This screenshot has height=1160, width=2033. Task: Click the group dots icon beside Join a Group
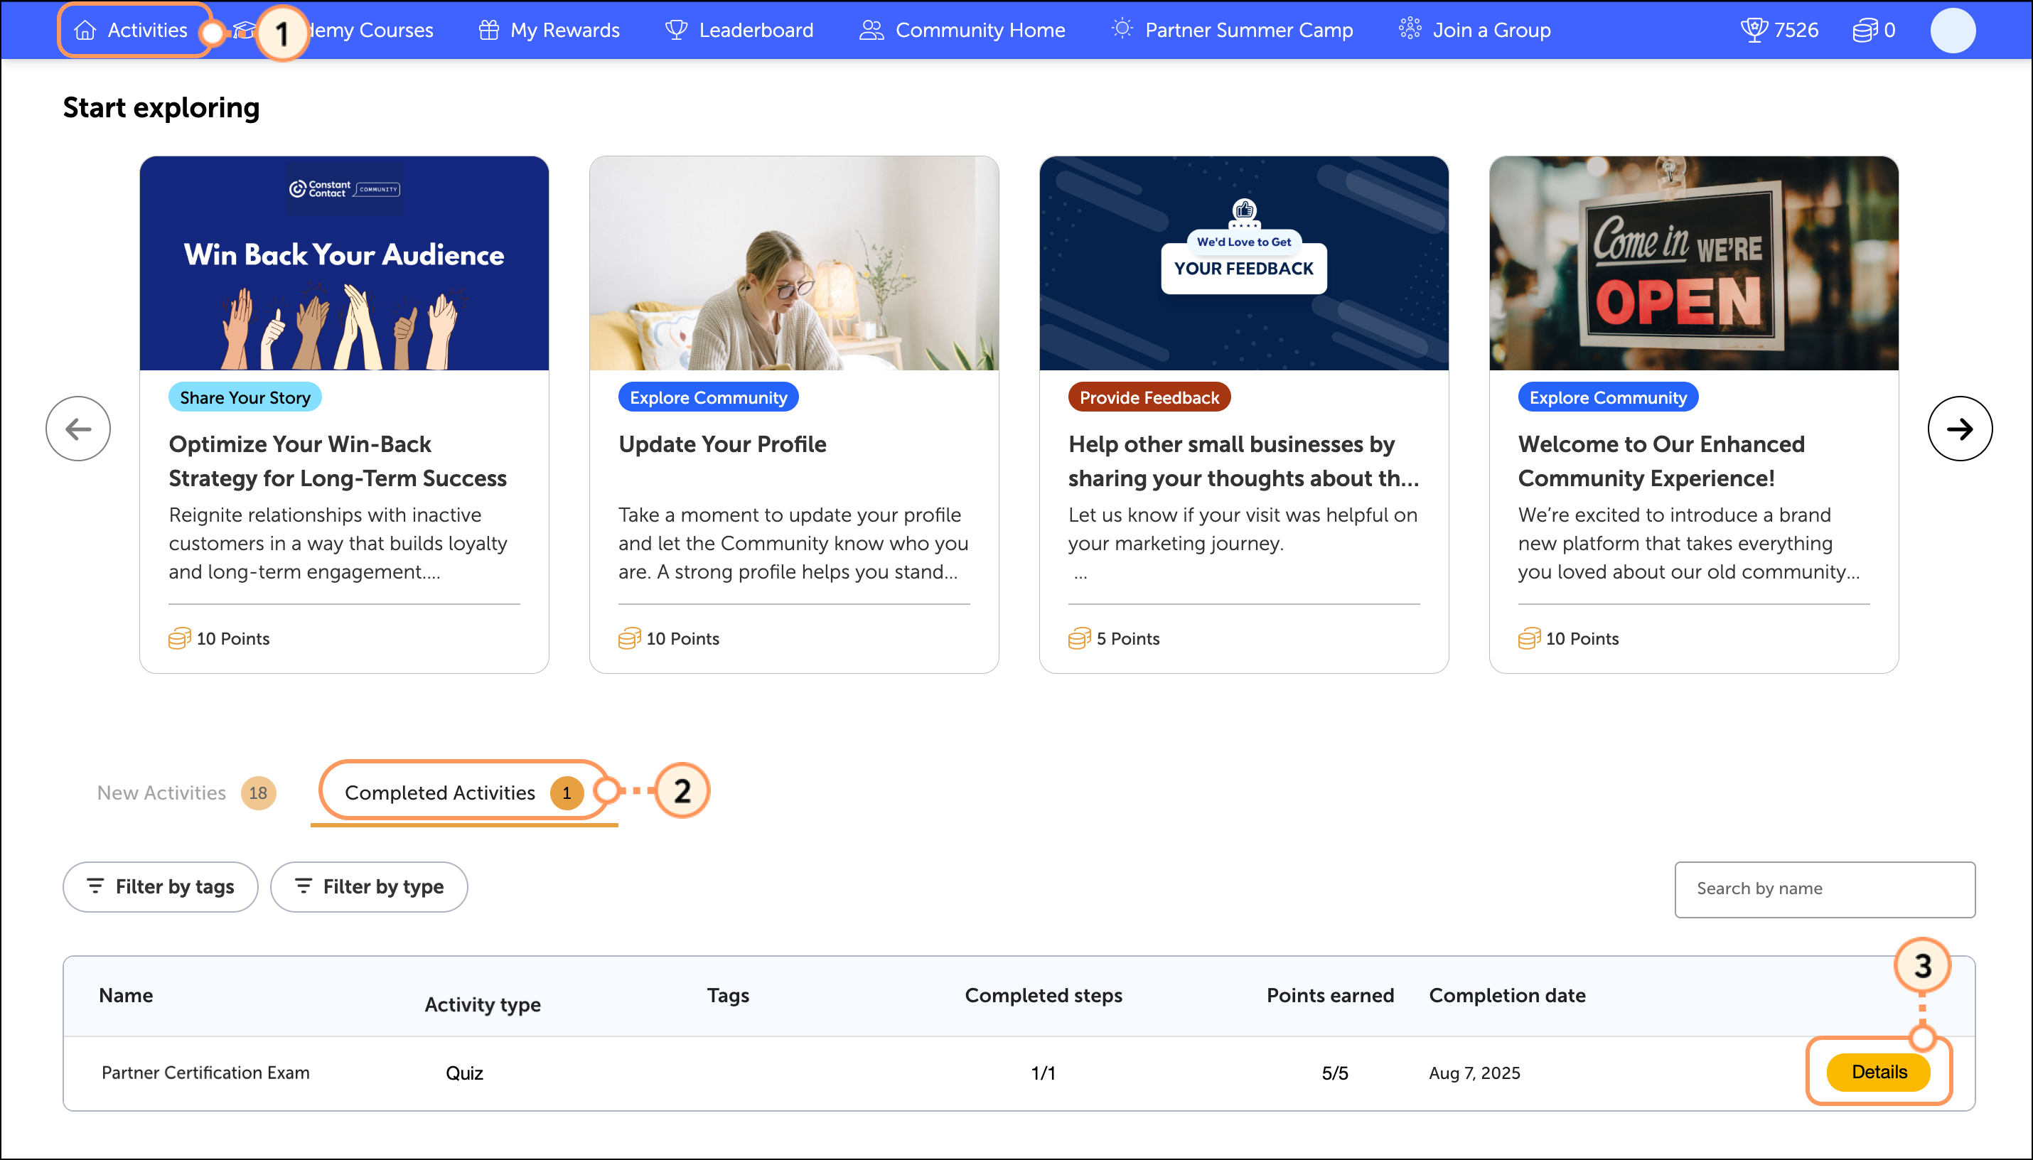click(x=1410, y=28)
